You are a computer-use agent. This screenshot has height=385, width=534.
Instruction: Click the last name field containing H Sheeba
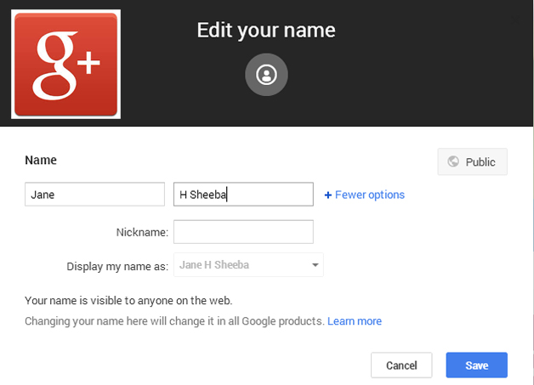[243, 195]
